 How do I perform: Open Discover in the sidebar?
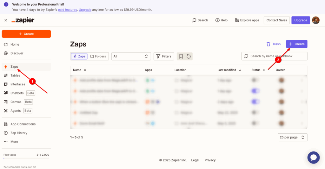tap(26, 53)
